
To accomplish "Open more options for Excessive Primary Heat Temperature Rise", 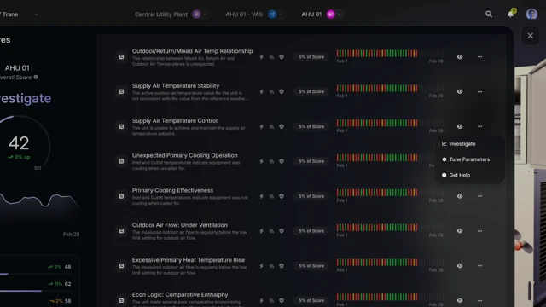I will [479, 265].
